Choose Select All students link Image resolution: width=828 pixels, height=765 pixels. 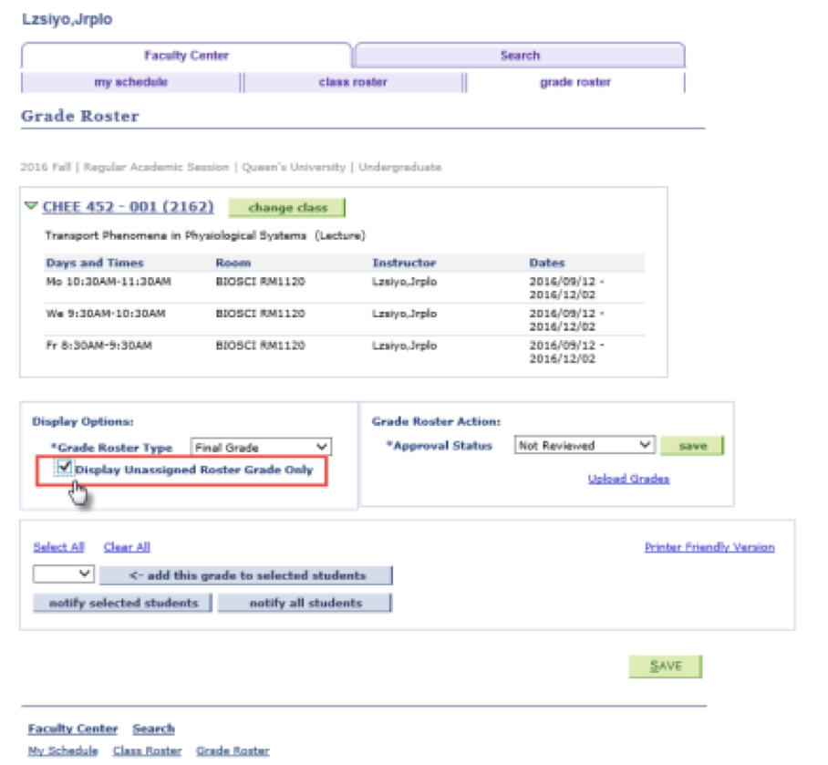pyautogui.click(x=58, y=547)
